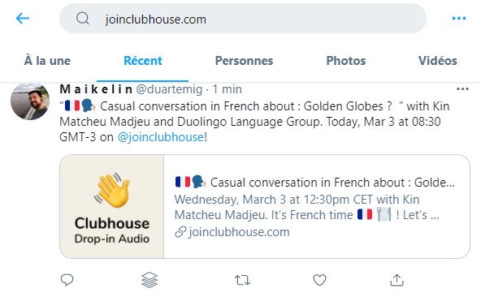This screenshot has height=297, width=481.
Task: Open Maikelin's profile picture
Action: (30, 101)
